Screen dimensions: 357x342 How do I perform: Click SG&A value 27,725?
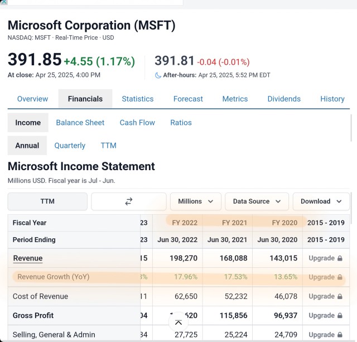[x=186, y=335]
